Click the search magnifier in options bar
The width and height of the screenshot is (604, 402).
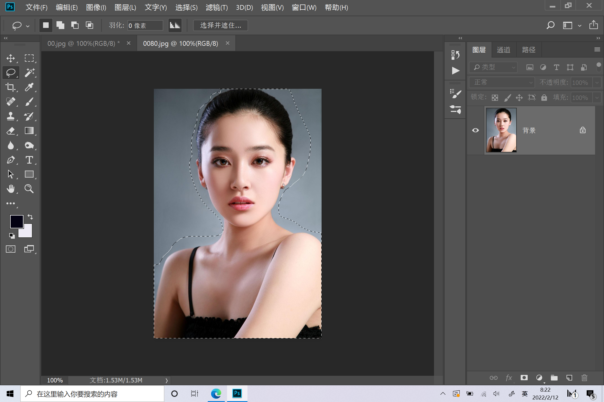click(x=550, y=25)
